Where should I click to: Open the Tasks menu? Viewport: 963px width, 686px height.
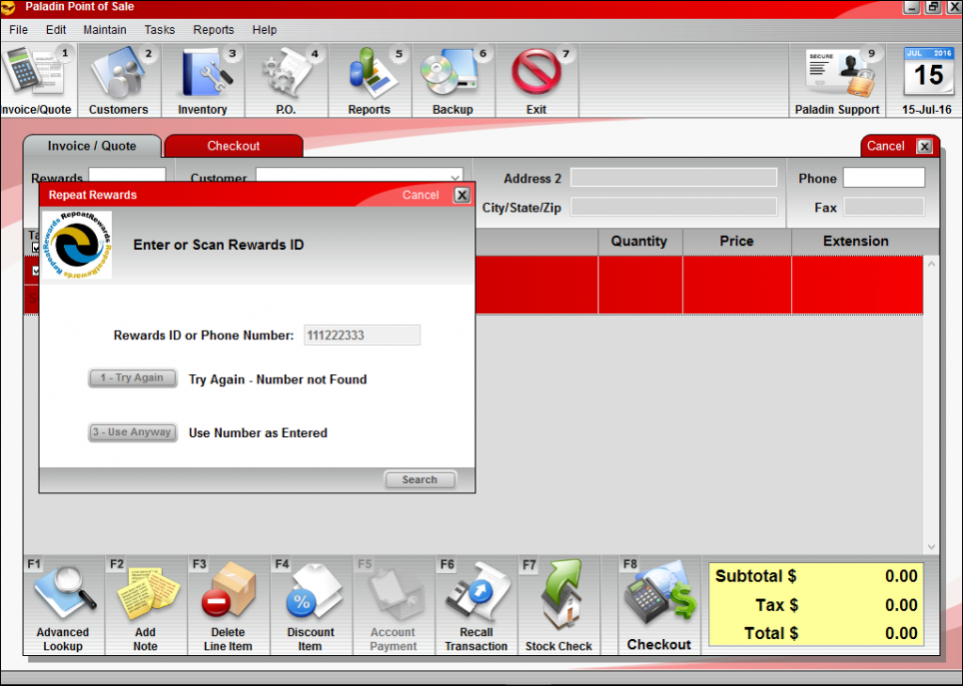coord(160,29)
